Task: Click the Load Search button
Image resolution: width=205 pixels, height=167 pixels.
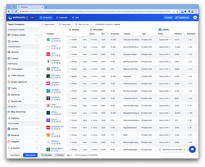Action: coord(15,155)
